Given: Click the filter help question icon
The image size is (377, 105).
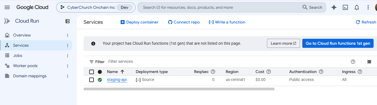Looking at the screenshot, I should click(x=353, y=62).
